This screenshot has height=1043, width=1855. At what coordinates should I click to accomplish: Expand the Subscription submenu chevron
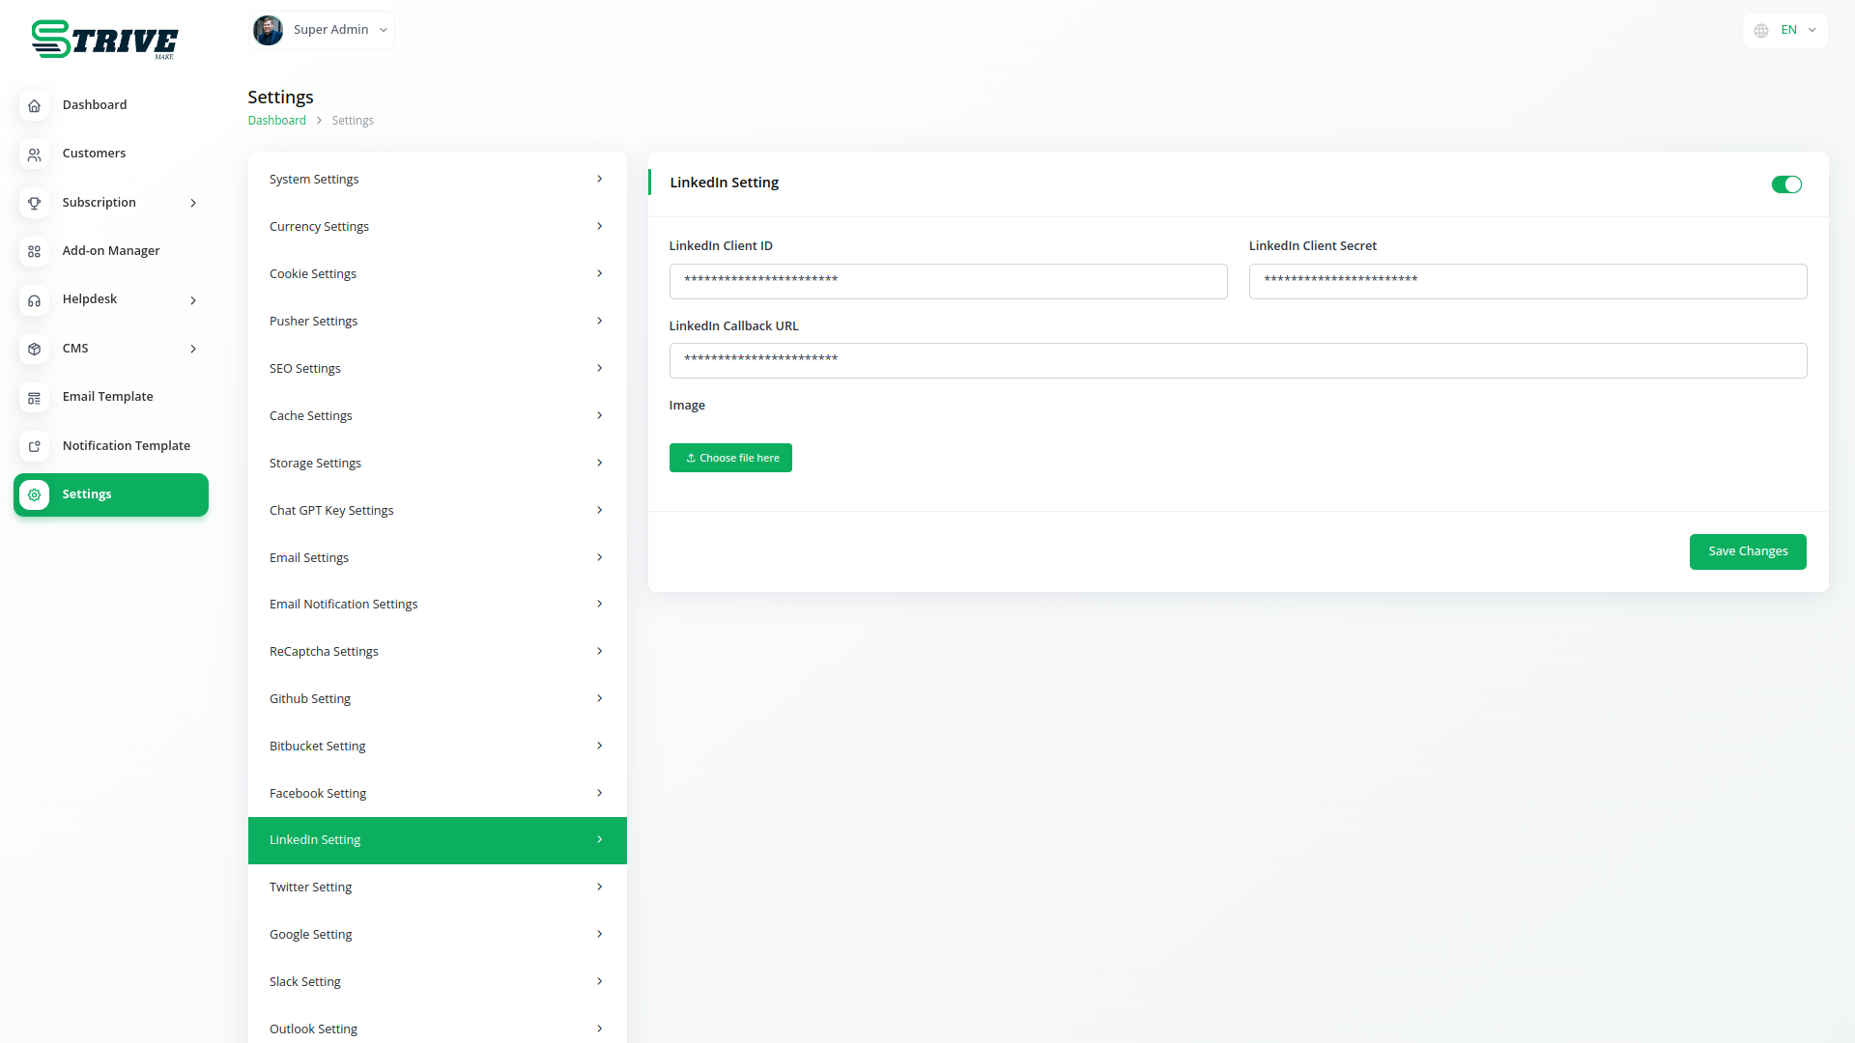pos(193,203)
